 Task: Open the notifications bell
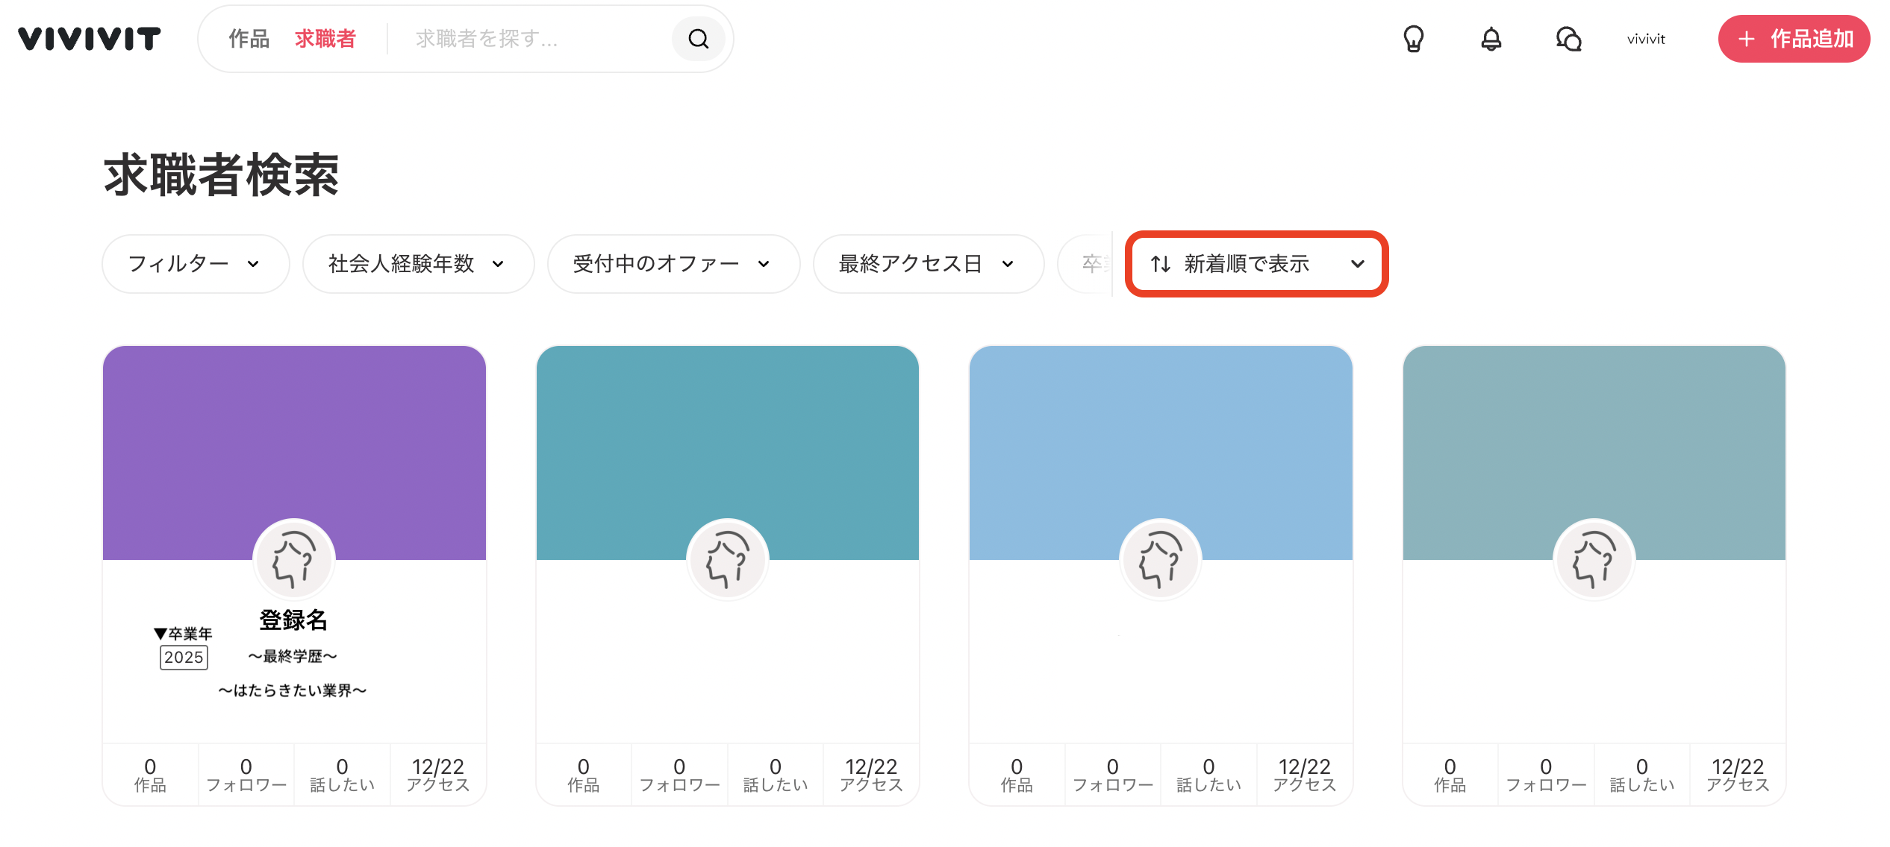[x=1491, y=39]
